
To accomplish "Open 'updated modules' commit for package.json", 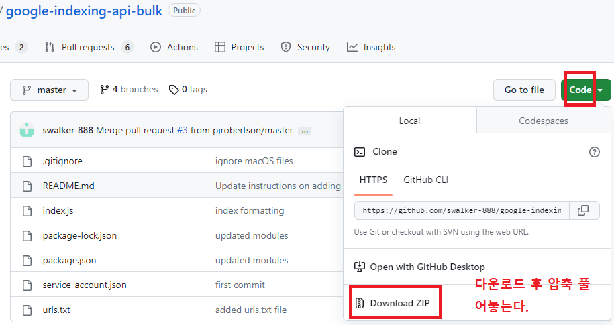I will (x=252, y=261).
